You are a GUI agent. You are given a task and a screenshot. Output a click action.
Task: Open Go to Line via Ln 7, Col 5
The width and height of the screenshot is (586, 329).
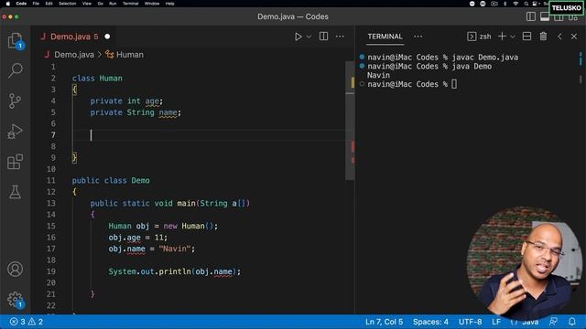point(385,322)
